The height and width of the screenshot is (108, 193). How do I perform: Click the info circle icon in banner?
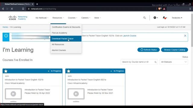[6, 36]
